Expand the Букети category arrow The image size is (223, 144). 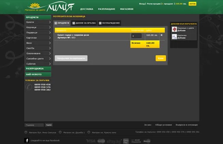point(50,22)
